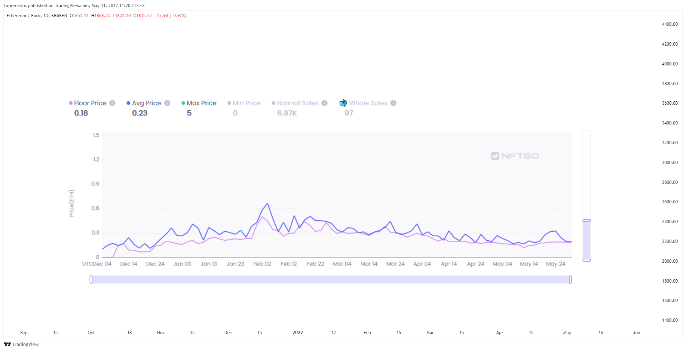The height and width of the screenshot is (351, 686).
Task: Click the TradingView logo at bottom left
Action: [21, 344]
